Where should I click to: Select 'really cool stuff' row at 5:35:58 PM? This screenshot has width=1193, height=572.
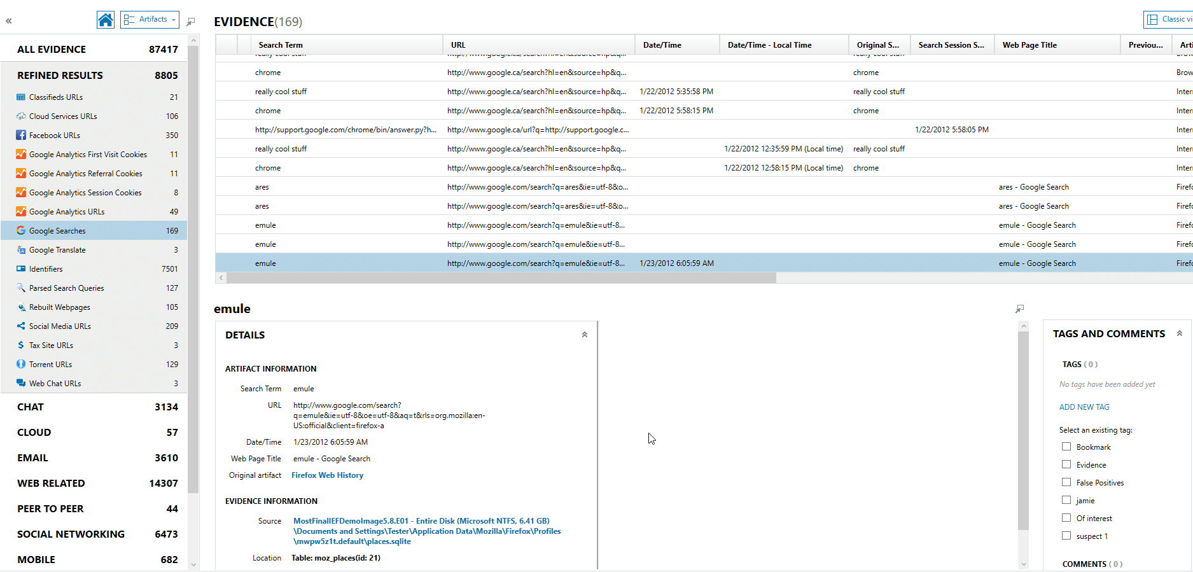coord(704,92)
